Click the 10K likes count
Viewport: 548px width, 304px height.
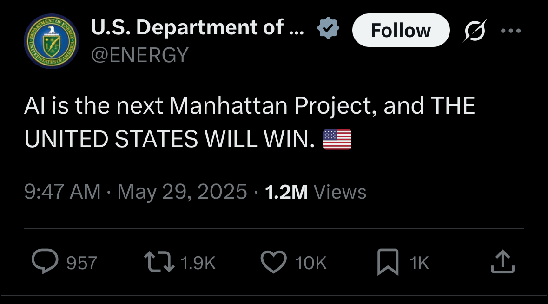[311, 263]
